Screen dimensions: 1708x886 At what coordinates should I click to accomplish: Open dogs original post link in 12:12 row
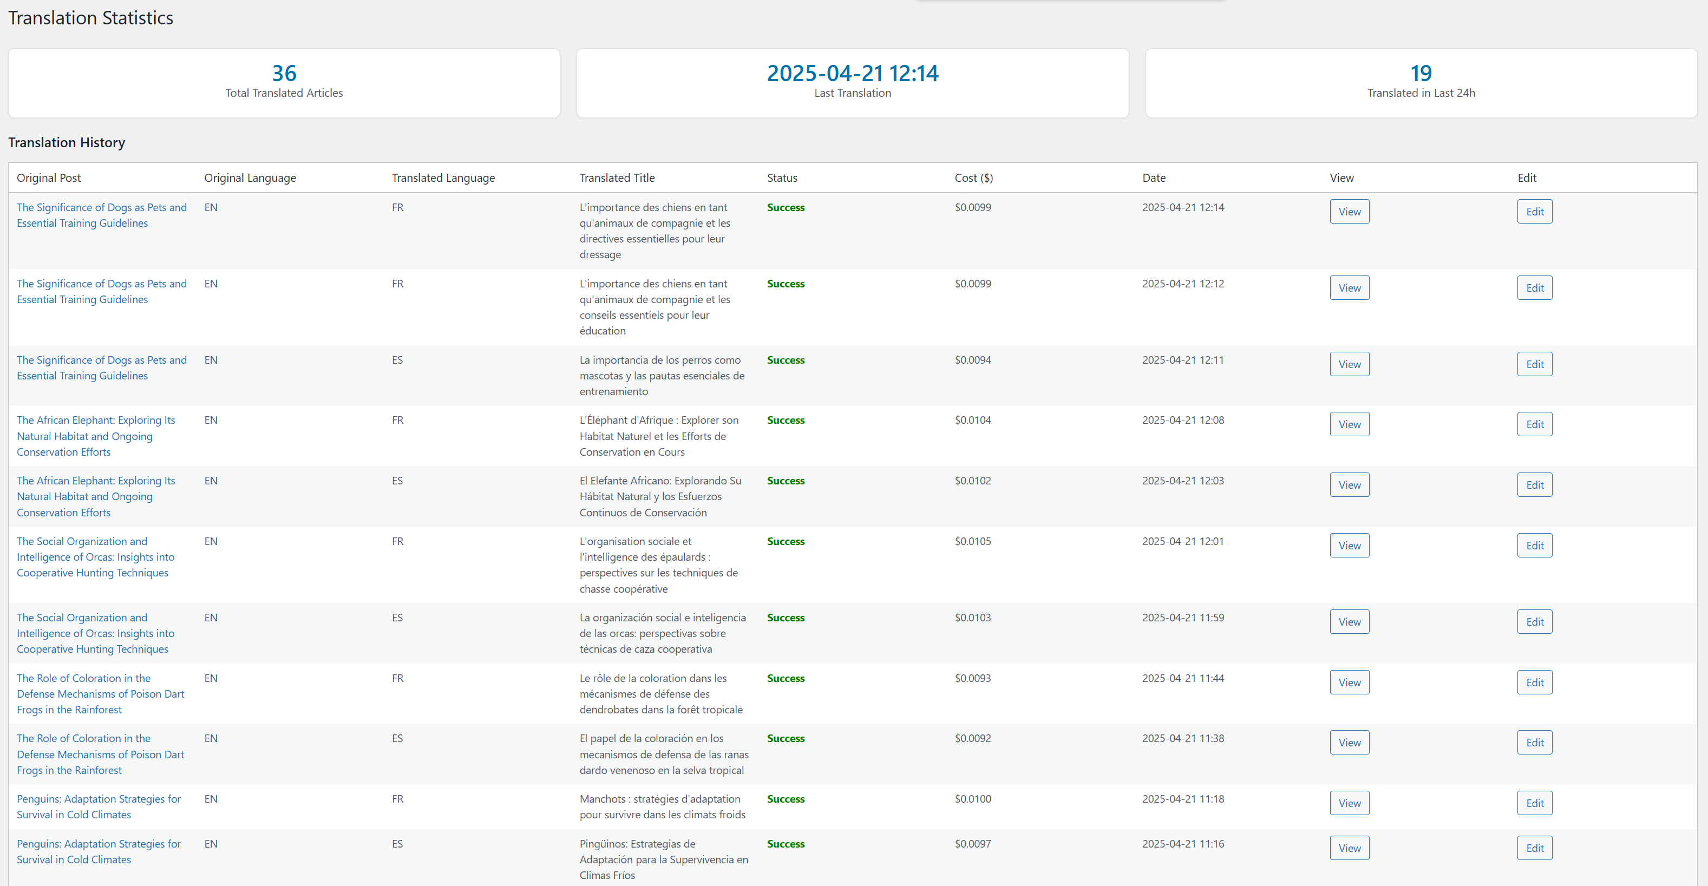click(x=101, y=292)
